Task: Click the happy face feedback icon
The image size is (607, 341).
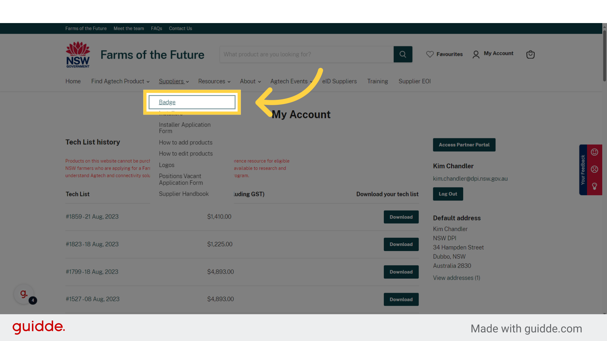Action: pyautogui.click(x=594, y=152)
